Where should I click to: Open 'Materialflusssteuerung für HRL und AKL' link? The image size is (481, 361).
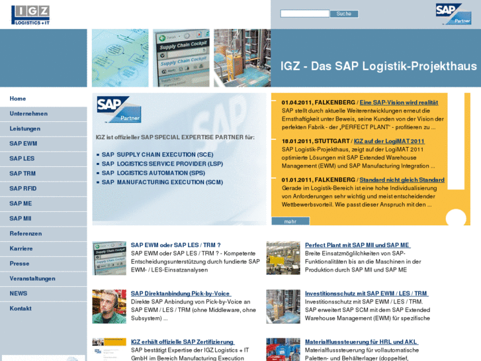361,342
